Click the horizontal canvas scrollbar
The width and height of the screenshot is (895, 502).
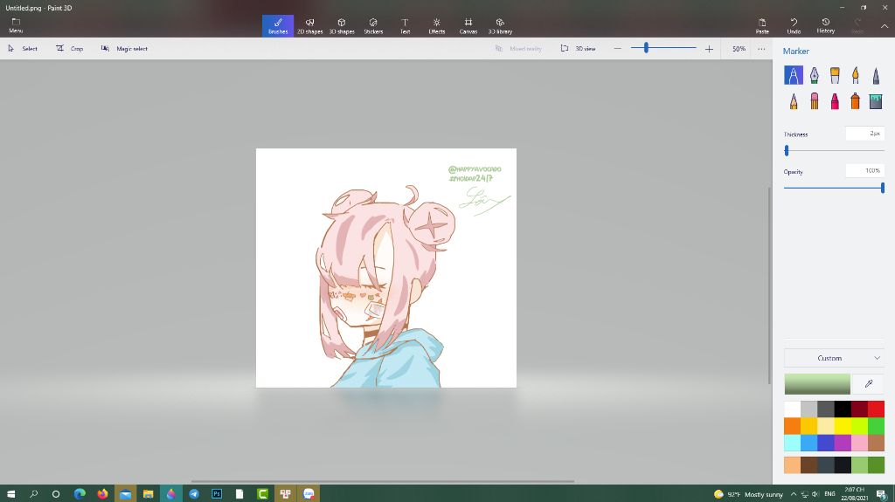coord(383,481)
